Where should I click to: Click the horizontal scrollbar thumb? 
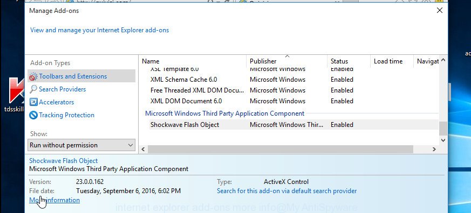281,149
